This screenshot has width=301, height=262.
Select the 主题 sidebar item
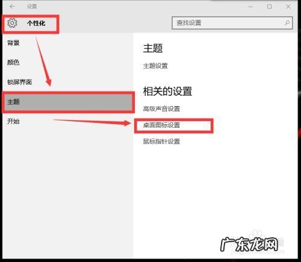(x=69, y=102)
